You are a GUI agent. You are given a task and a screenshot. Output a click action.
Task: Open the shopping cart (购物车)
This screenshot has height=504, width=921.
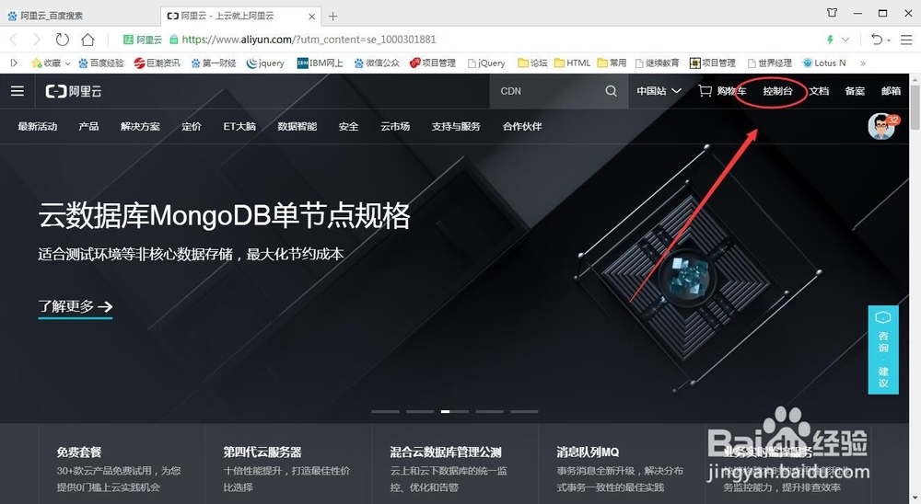point(722,91)
